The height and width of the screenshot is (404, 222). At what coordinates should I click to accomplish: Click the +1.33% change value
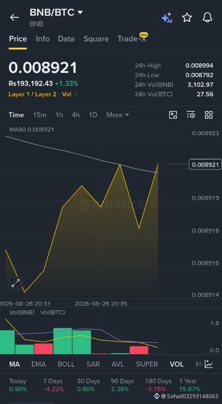pyautogui.click(x=66, y=84)
